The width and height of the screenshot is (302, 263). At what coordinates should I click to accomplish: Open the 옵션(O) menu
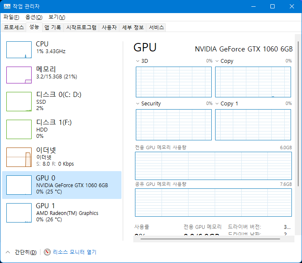click(34, 17)
